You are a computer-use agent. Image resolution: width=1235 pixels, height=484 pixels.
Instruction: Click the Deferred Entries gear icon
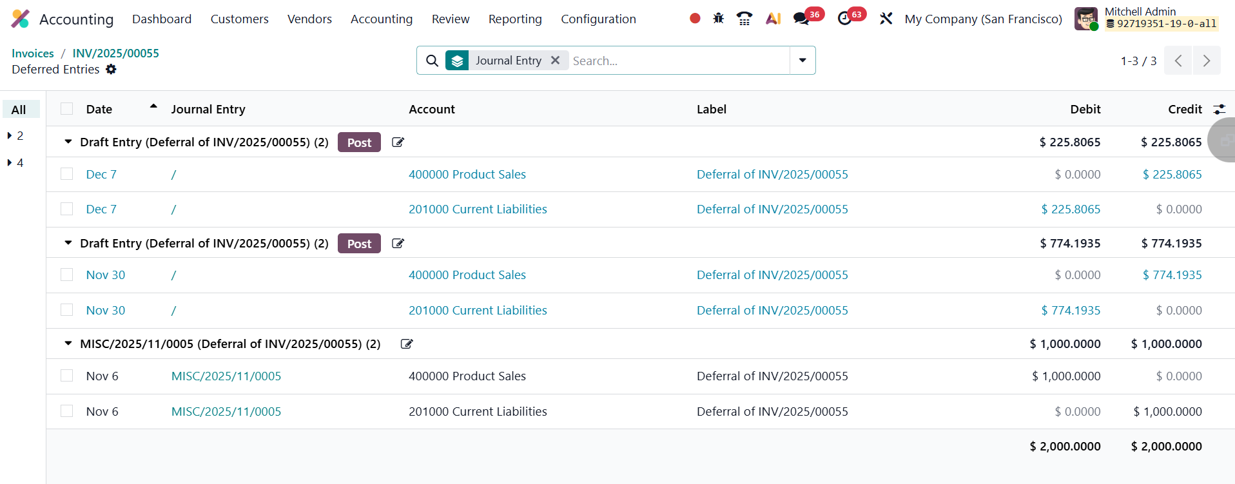click(x=111, y=69)
